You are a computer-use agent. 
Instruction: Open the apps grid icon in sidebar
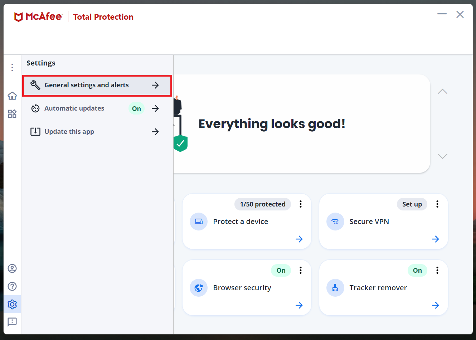pos(12,114)
